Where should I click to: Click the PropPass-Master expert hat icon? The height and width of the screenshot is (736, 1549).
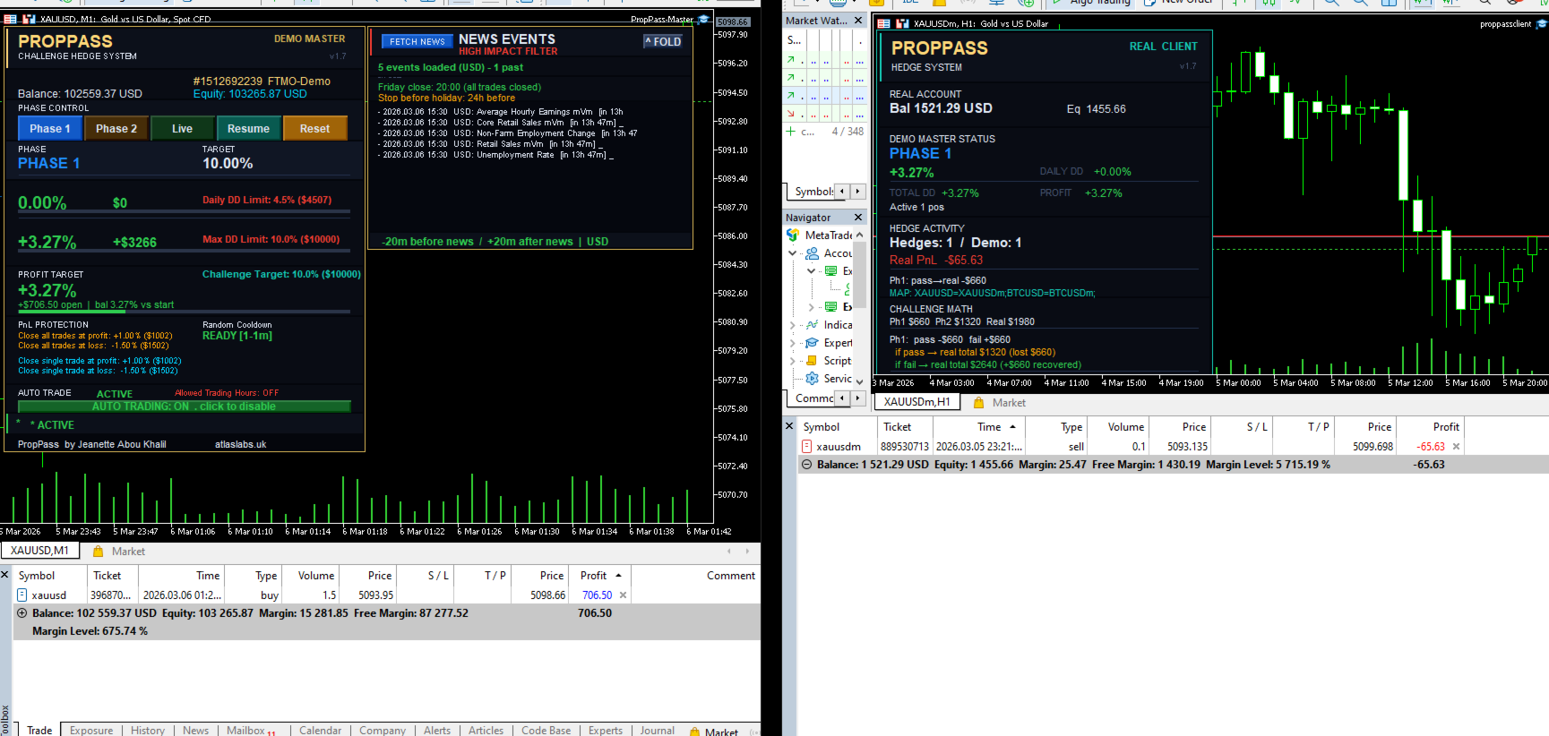coord(703,19)
